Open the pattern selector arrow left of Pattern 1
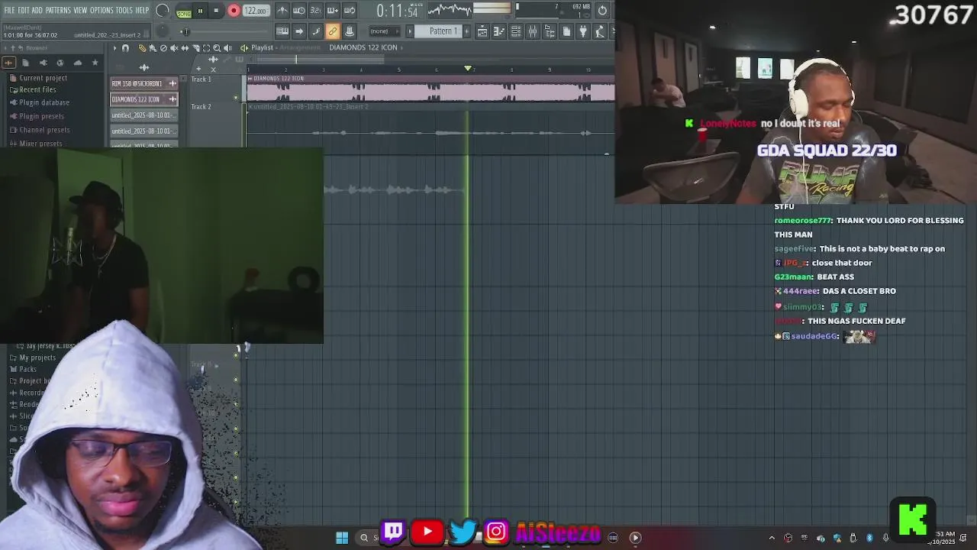 (x=410, y=31)
